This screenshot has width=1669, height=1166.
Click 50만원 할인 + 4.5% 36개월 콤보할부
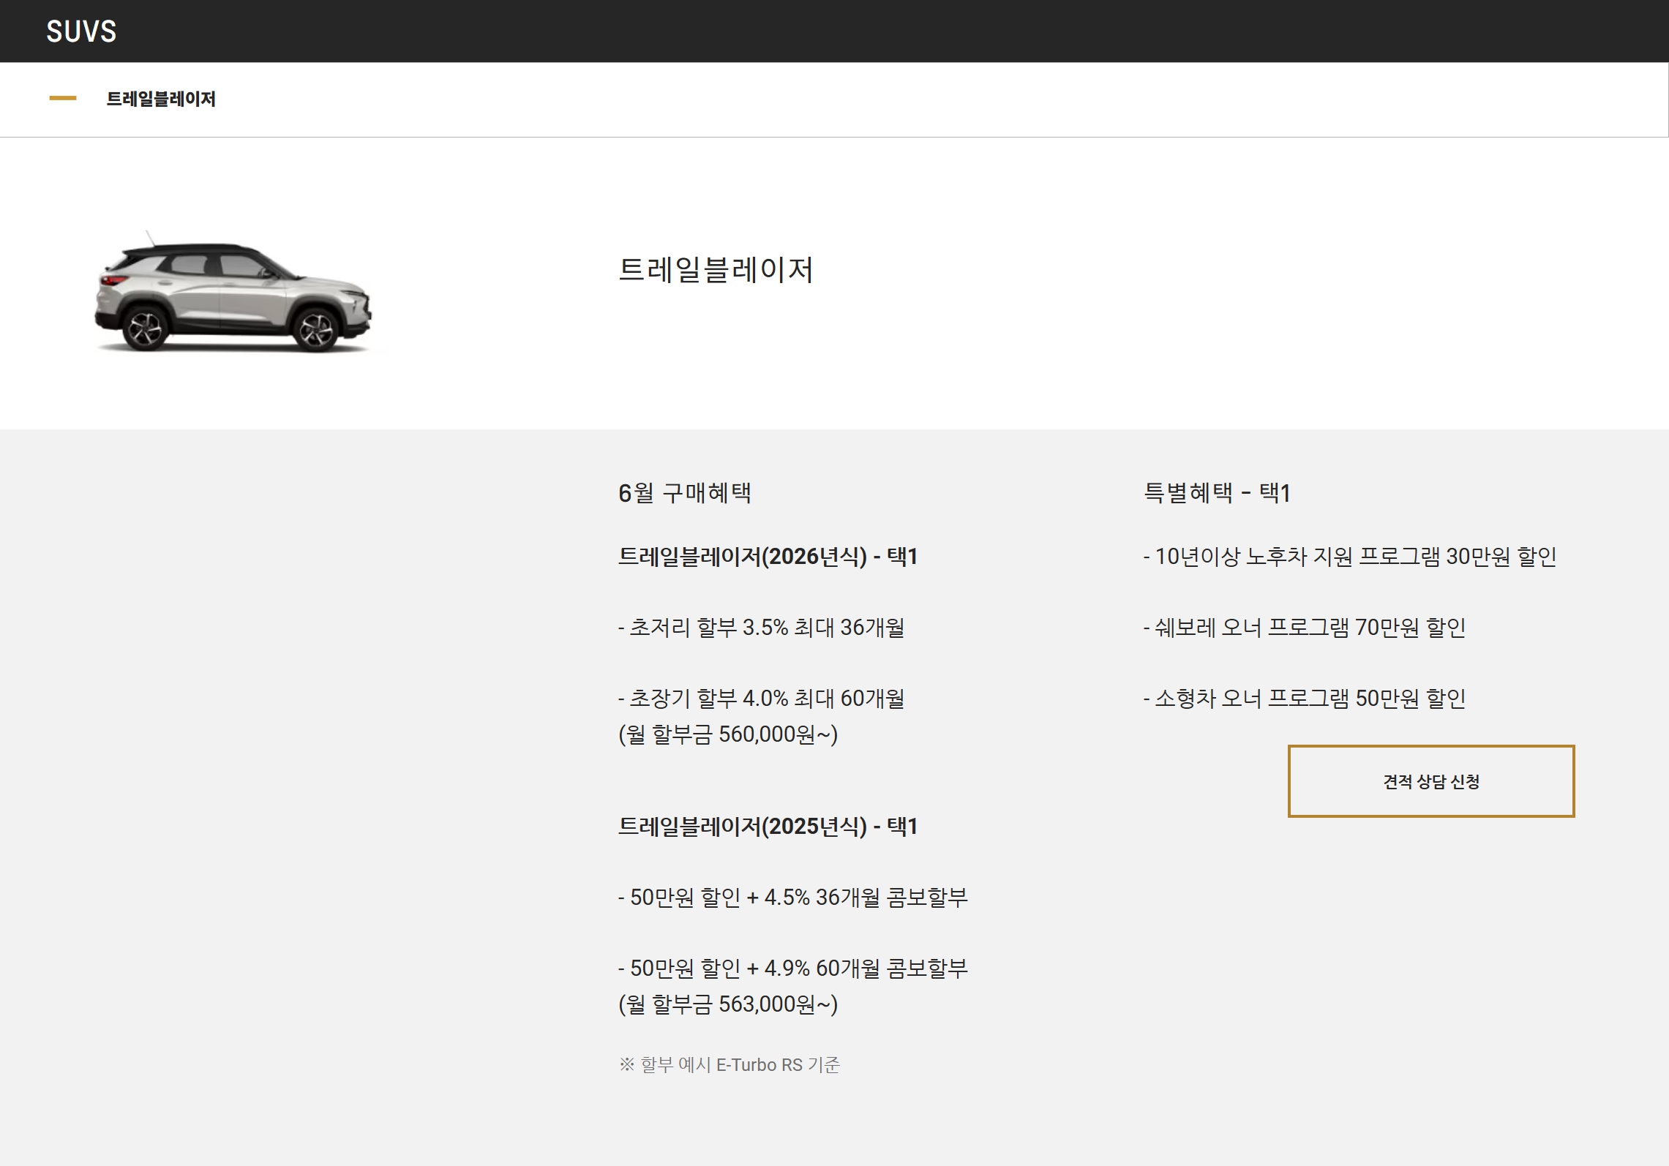click(x=792, y=898)
